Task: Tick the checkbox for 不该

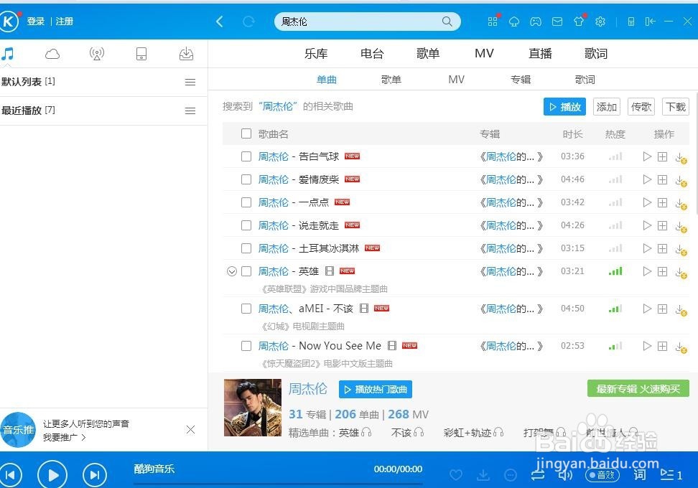Action: [x=246, y=309]
